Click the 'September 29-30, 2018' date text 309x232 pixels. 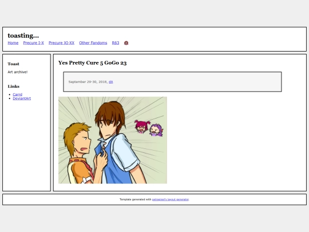pyautogui.click(x=88, y=82)
